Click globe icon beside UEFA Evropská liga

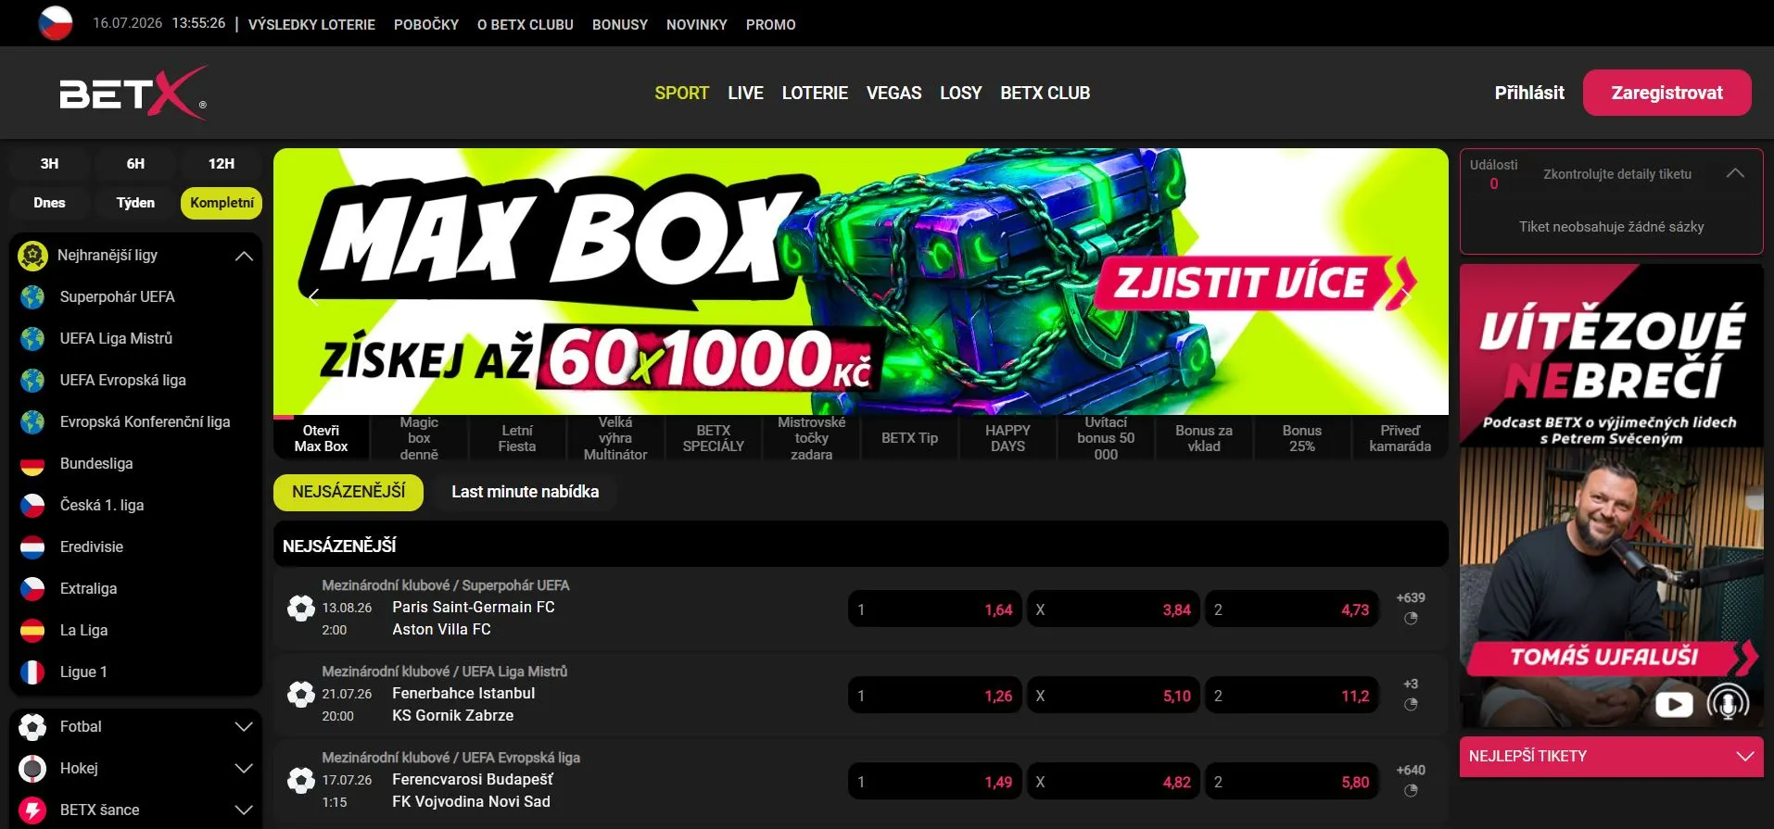click(x=32, y=381)
